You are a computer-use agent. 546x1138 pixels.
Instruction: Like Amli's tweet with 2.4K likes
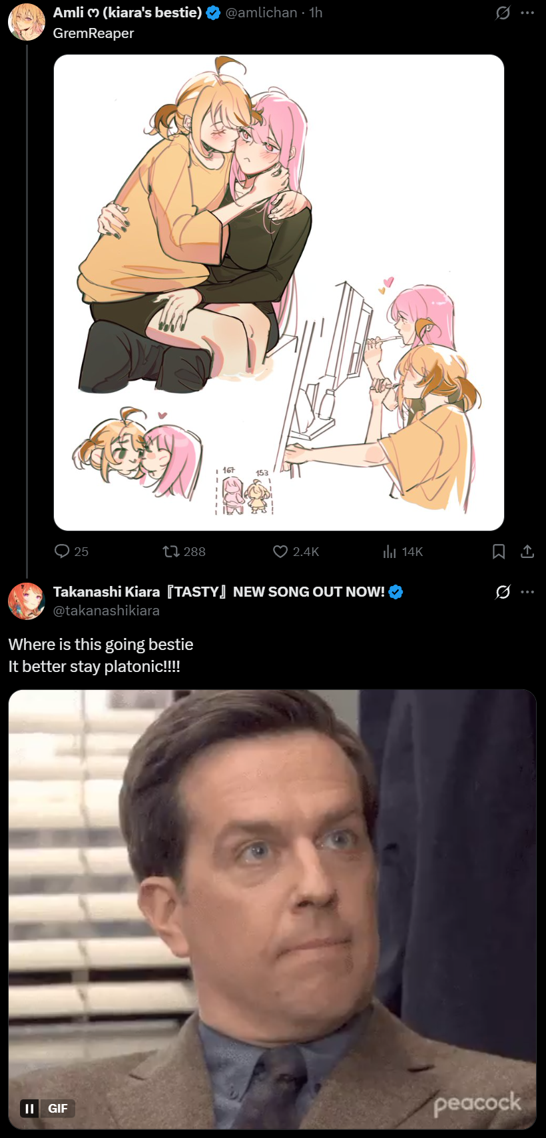[296, 551]
